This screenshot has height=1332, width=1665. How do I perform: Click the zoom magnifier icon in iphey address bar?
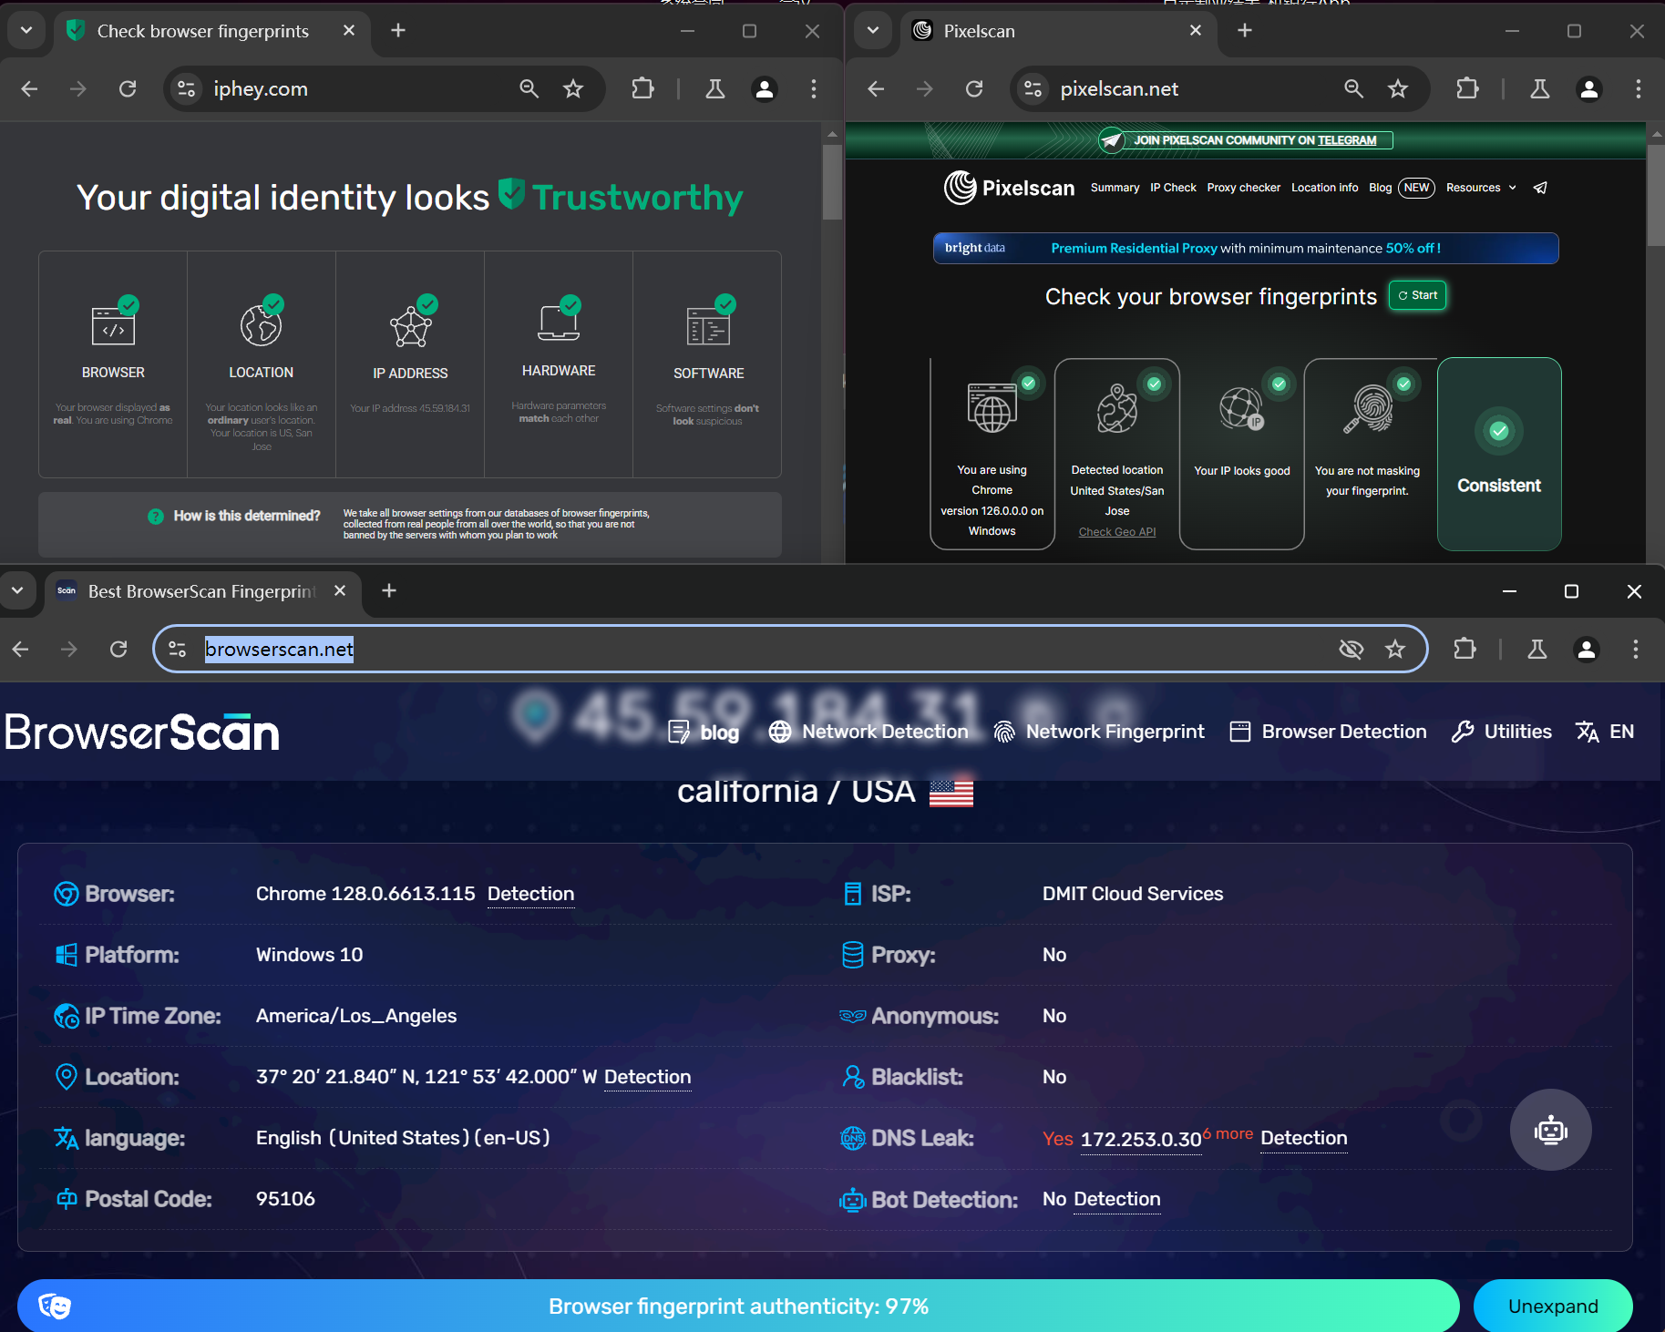(529, 88)
